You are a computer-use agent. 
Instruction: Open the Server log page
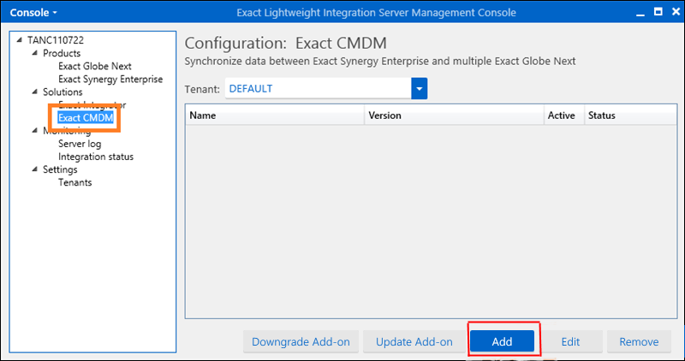[x=80, y=144]
